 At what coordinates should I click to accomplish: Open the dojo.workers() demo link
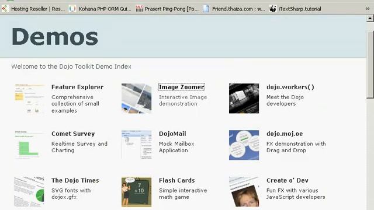(x=290, y=87)
